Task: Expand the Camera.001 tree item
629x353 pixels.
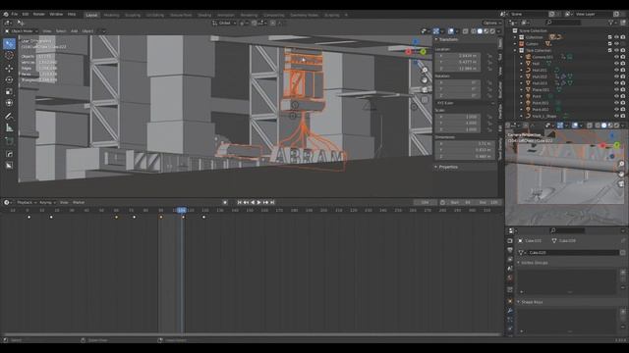Action: coord(522,57)
